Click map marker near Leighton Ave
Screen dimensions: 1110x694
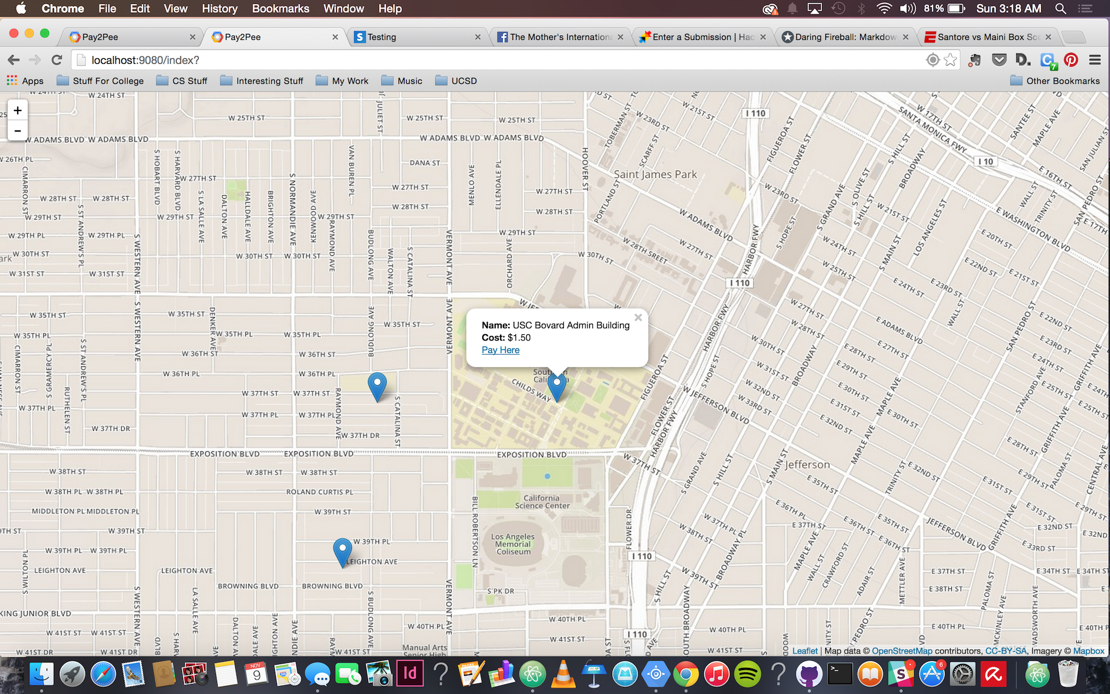click(x=342, y=550)
